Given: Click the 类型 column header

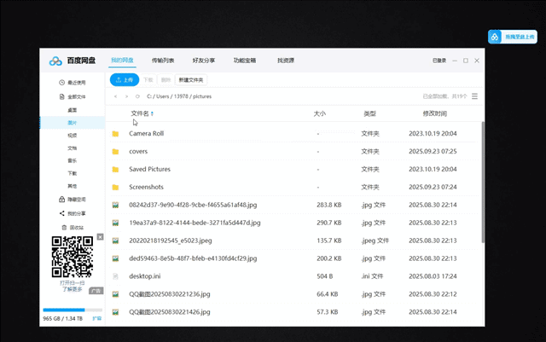Looking at the screenshot, I should [x=369, y=113].
